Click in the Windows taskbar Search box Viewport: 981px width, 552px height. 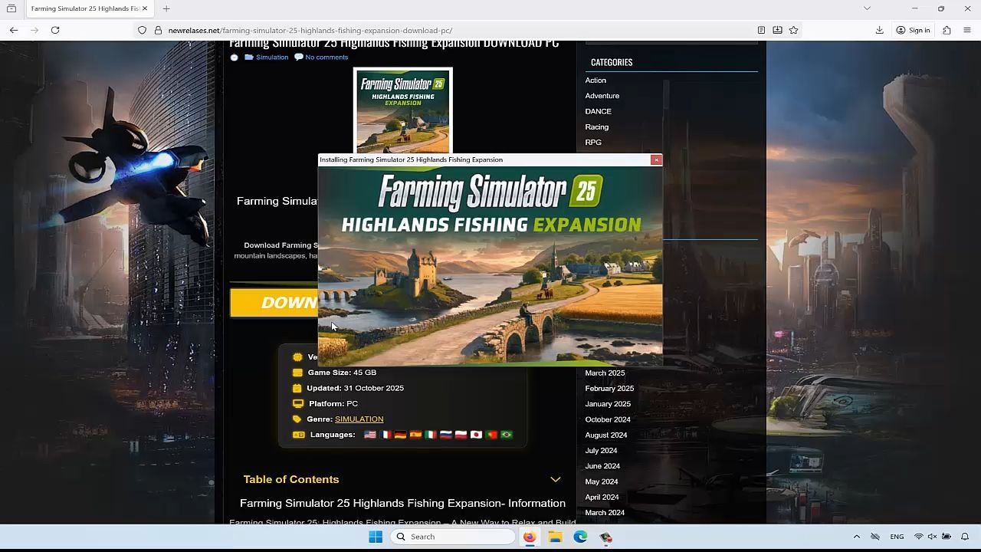click(x=452, y=537)
